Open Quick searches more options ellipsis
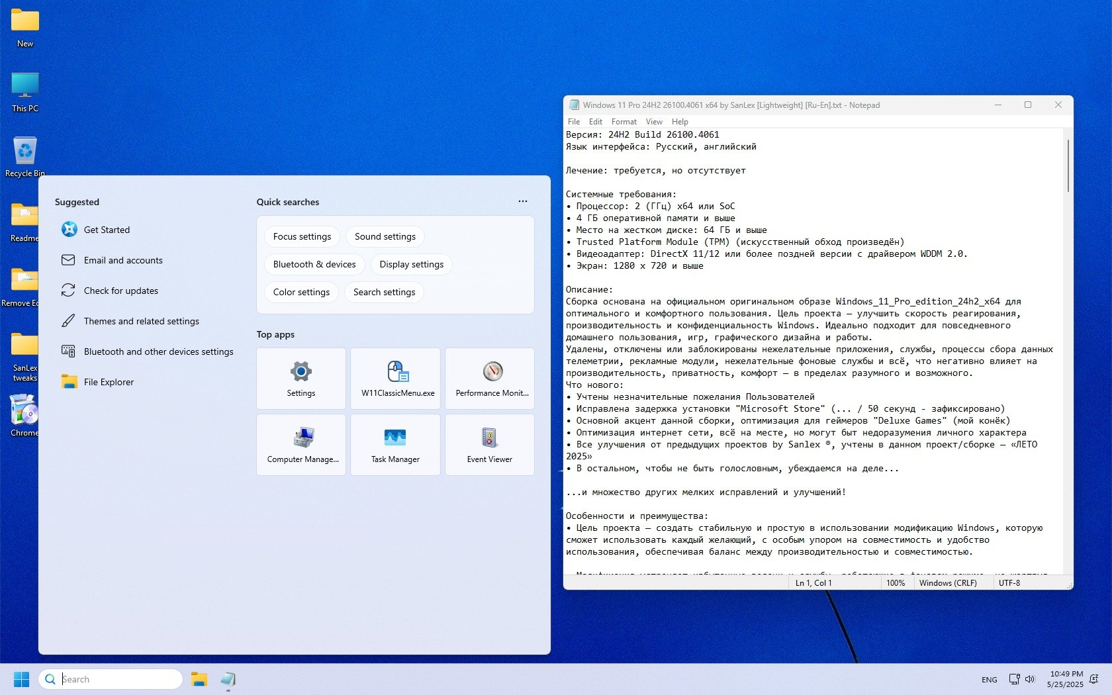This screenshot has width=1112, height=695. pos(523,201)
